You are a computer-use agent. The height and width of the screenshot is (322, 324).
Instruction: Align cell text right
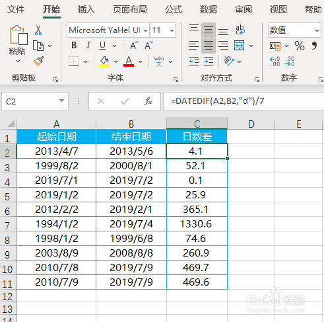point(223,46)
